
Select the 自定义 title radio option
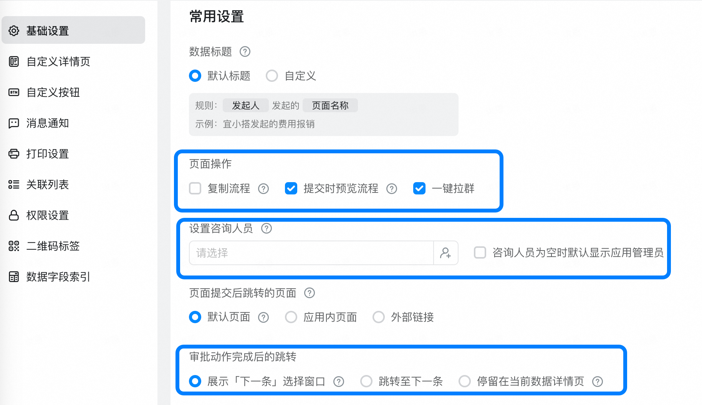point(272,76)
